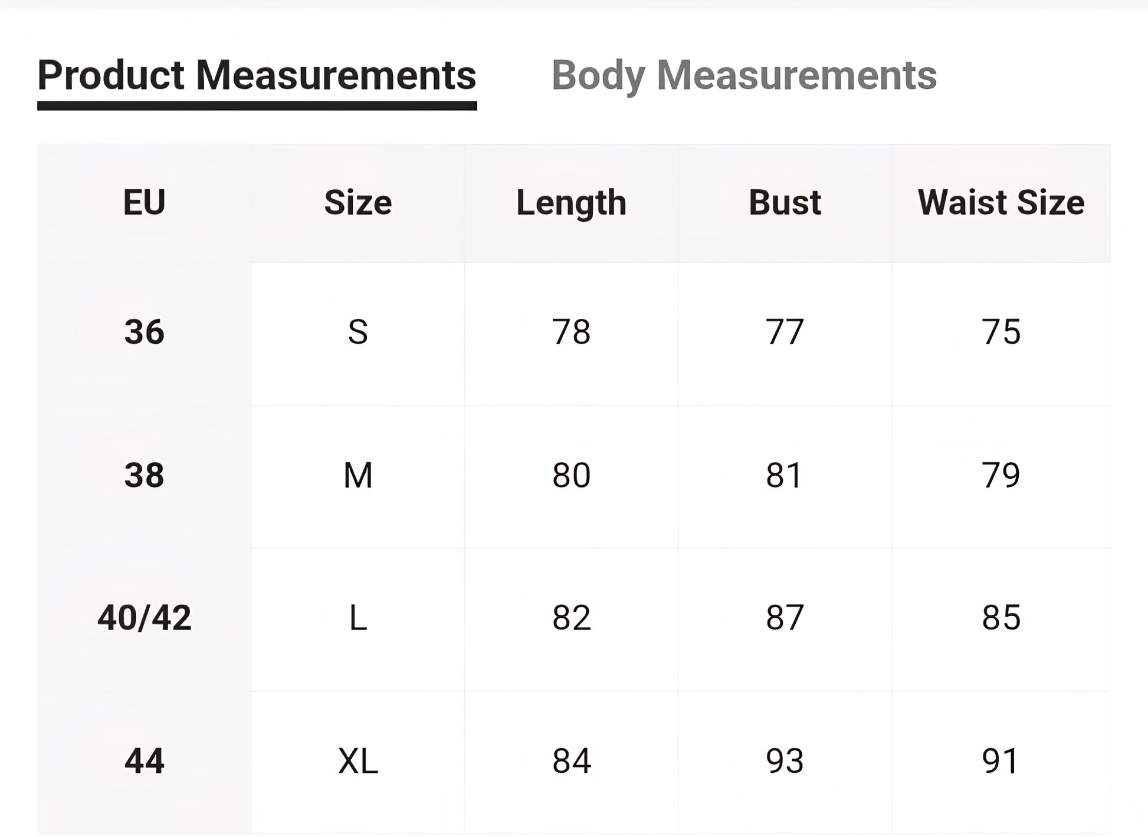Image resolution: width=1148 pixels, height=837 pixels.
Task: Click the L size cell
Action: pos(357,618)
